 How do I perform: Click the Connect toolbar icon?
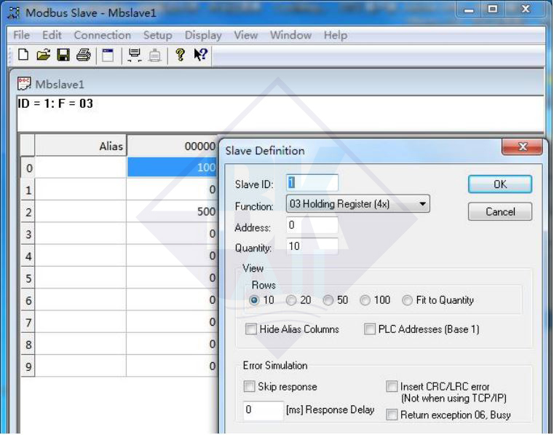point(135,55)
